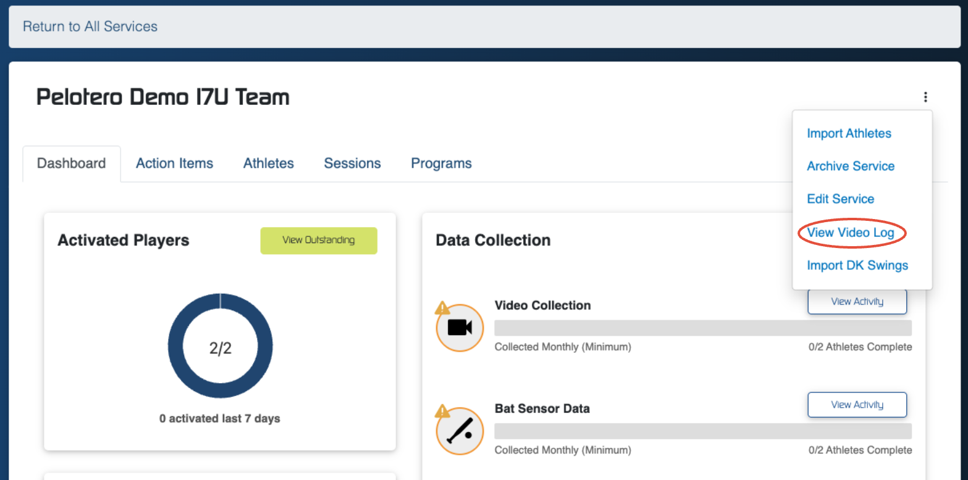Open the Programs tab
968x480 pixels.
click(x=441, y=163)
